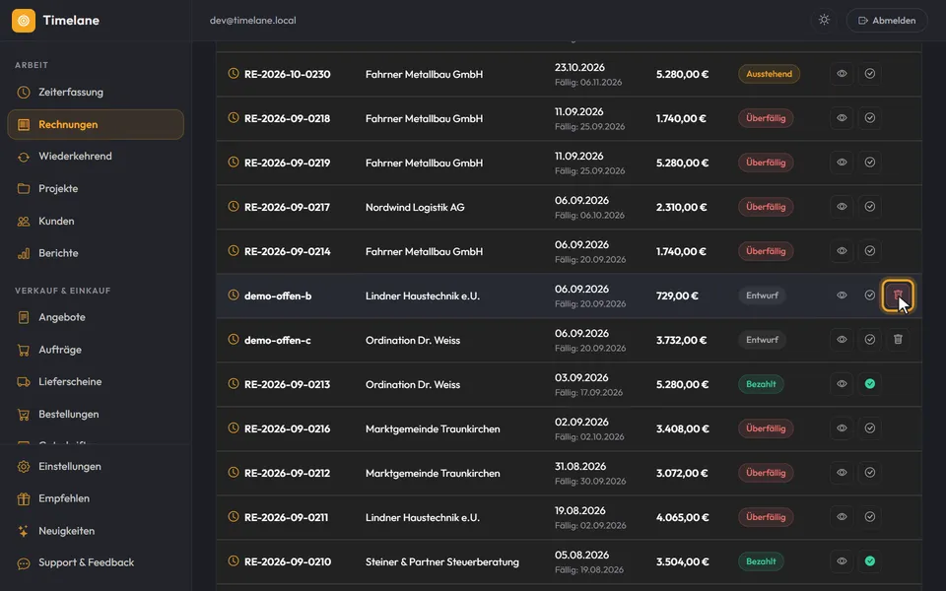View invoice RE-2026-09-0217 via eye icon

(x=842, y=207)
